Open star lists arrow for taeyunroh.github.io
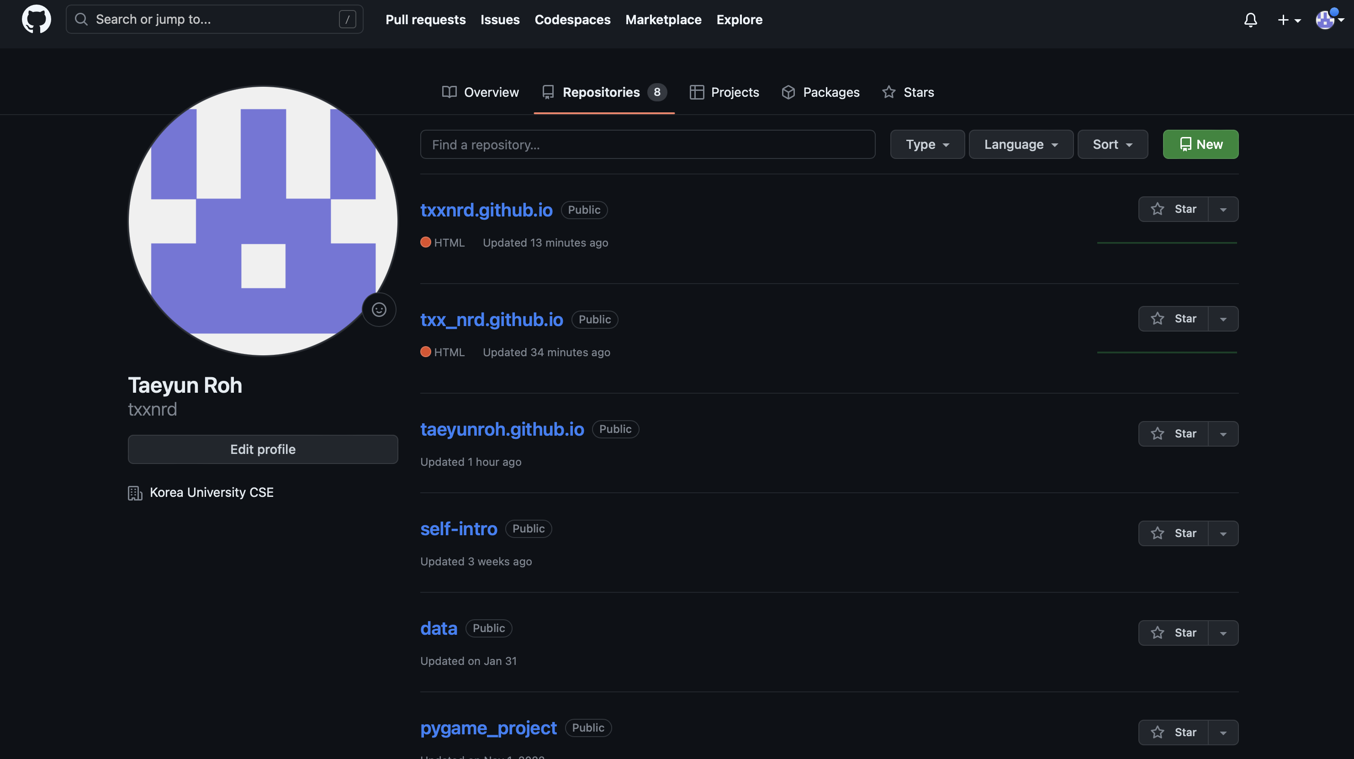This screenshot has width=1354, height=759. [x=1223, y=434]
